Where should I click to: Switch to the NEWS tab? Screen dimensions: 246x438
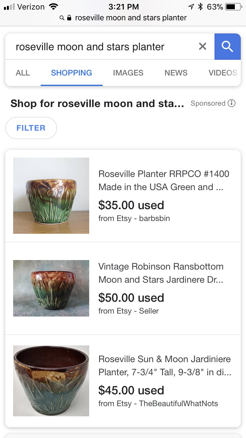click(x=176, y=73)
